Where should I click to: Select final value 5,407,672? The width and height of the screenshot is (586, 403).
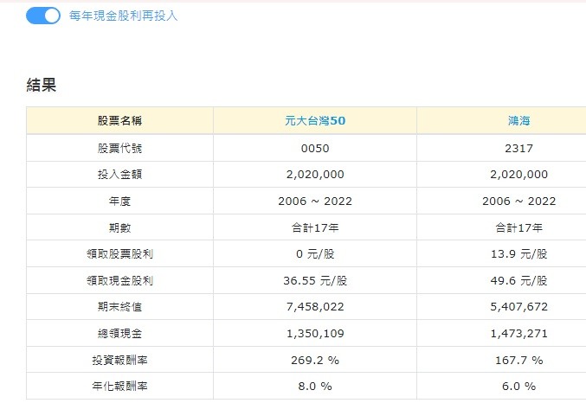tap(518, 307)
